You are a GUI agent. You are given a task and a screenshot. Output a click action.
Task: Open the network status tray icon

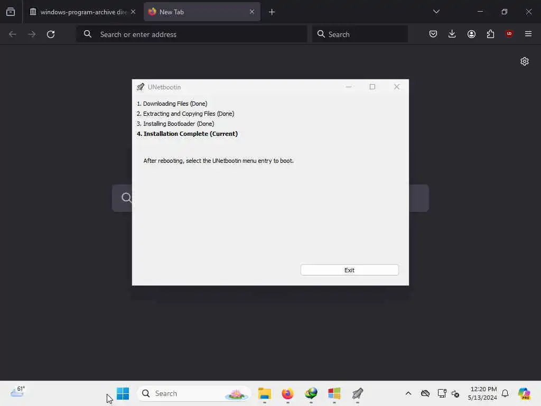(x=442, y=393)
